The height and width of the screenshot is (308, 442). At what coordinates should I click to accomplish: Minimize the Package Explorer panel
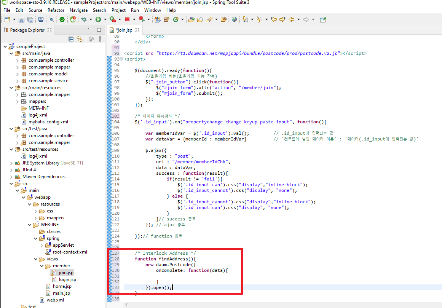coord(90,29)
